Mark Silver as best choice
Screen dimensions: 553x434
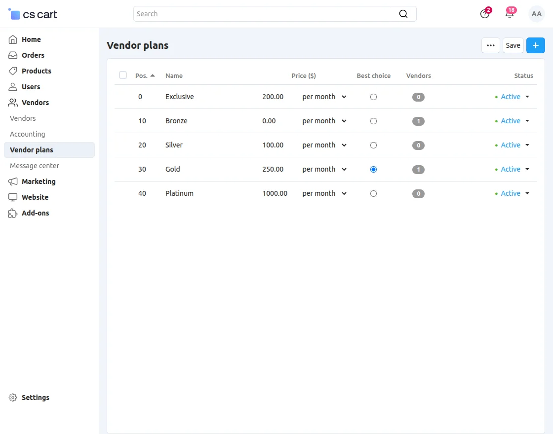click(x=373, y=145)
